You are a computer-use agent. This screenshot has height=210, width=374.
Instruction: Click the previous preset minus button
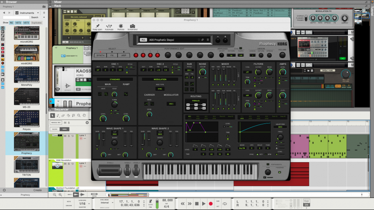218,40
